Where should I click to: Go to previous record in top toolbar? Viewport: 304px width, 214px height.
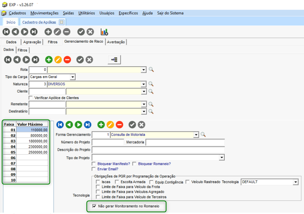coord(16,32)
